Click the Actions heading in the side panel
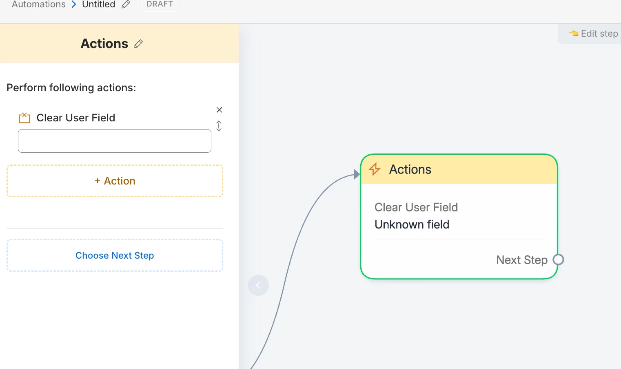The image size is (621, 369). pos(104,44)
